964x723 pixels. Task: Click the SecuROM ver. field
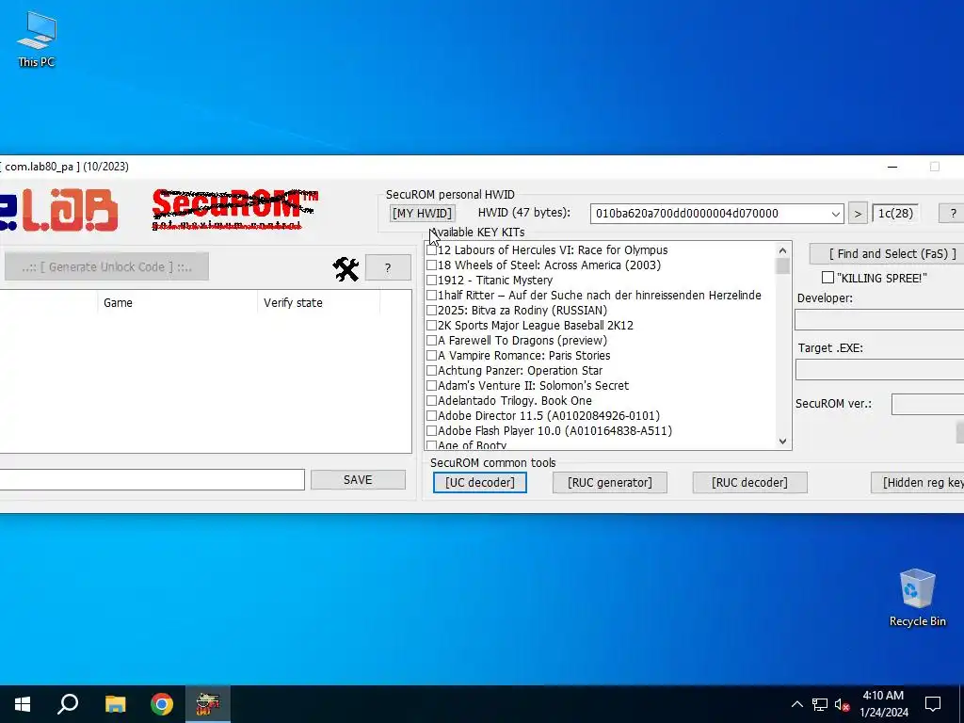pyautogui.click(x=927, y=404)
